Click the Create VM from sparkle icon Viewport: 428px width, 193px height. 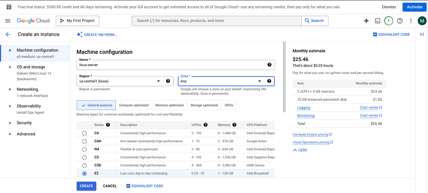(x=79, y=34)
